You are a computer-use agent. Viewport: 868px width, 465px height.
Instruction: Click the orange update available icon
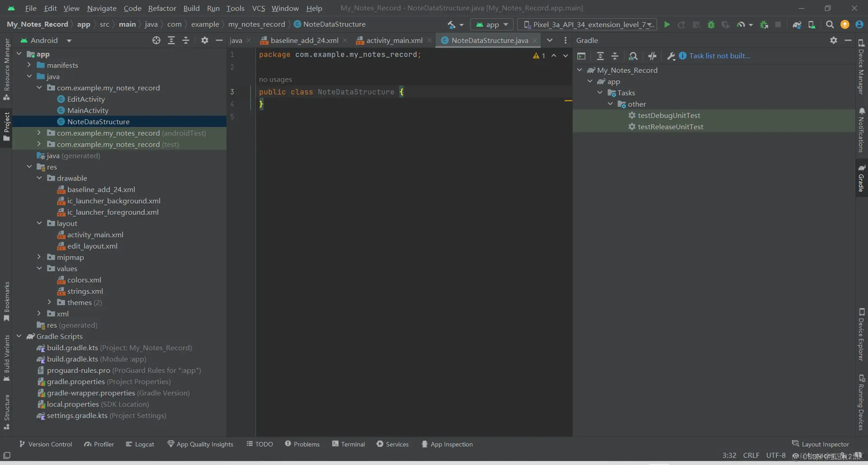[x=844, y=24]
